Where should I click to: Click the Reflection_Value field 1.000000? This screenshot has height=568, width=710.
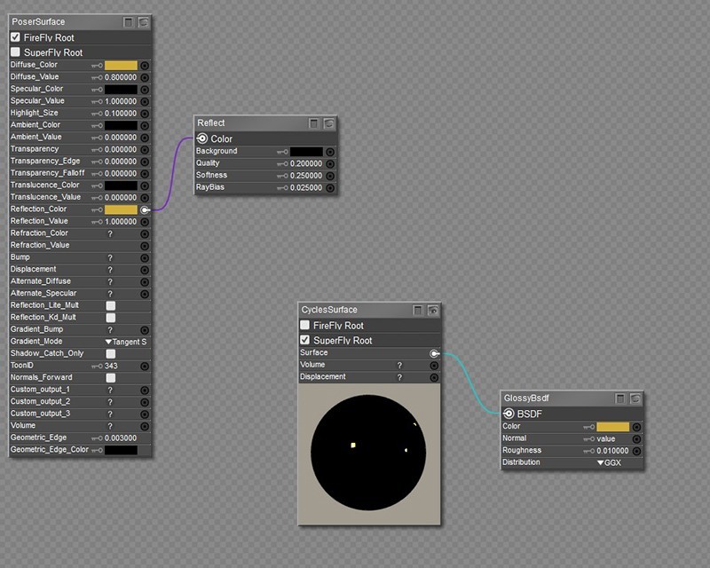point(121,222)
